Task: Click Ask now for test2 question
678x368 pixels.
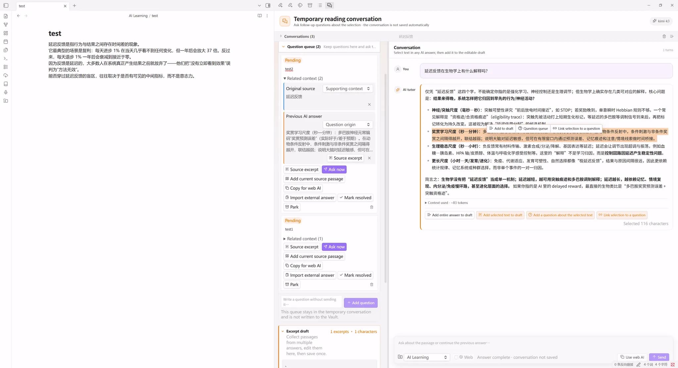Action: [334, 169]
